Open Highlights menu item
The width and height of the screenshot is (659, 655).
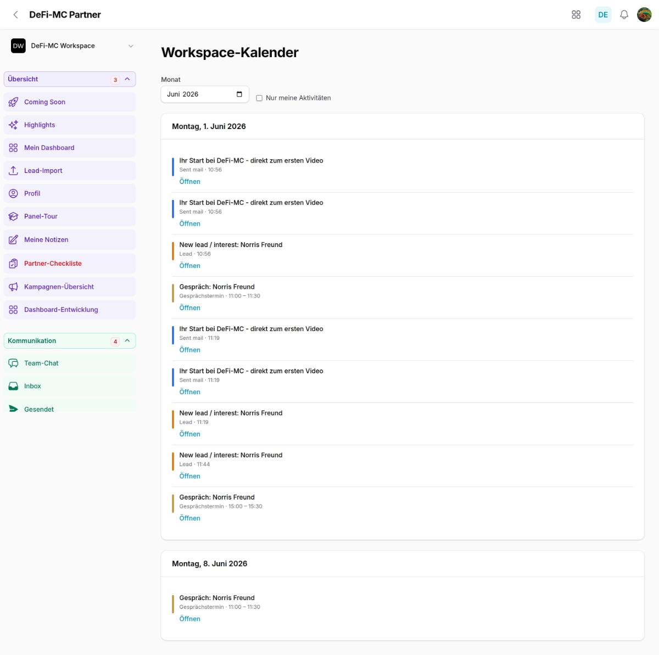pos(70,125)
